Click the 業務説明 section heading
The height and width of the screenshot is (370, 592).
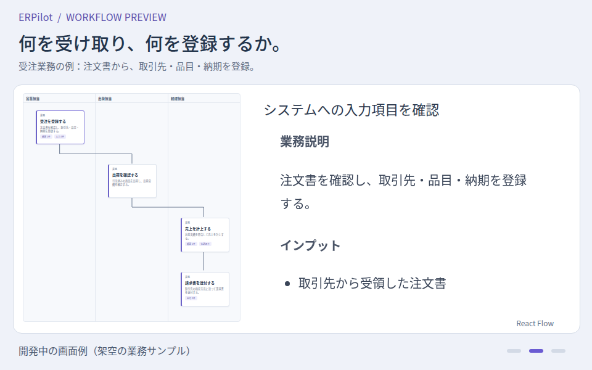click(305, 141)
